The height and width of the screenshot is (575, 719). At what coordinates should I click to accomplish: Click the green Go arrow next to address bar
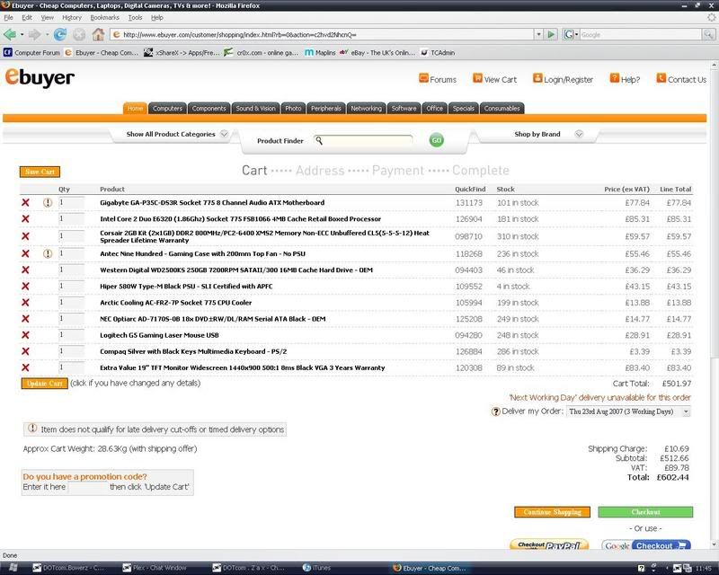pyautogui.click(x=552, y=34)
